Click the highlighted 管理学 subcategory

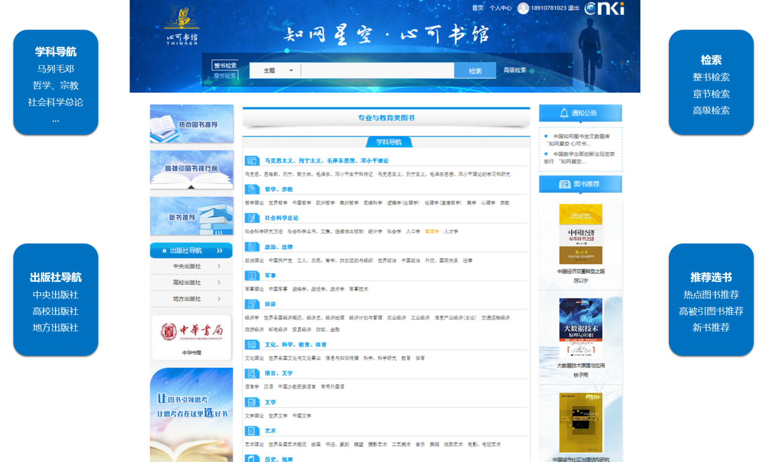[432, 231]
